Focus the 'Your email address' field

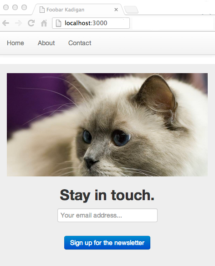point(107,215)
